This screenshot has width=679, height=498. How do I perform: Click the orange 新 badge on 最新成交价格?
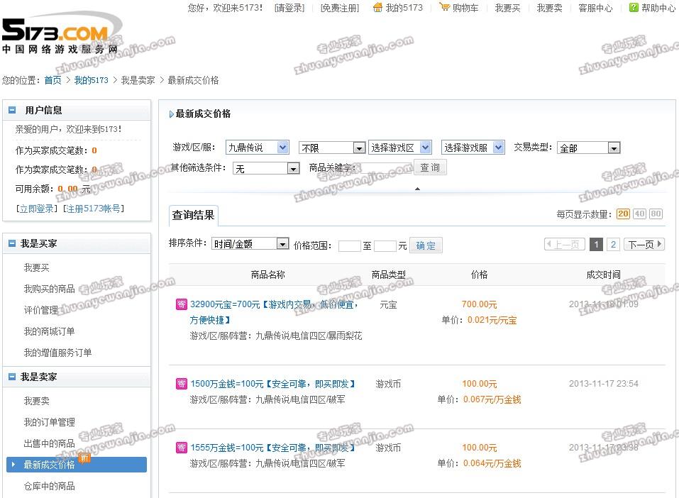pyautogui.click(x=84, y=458)
